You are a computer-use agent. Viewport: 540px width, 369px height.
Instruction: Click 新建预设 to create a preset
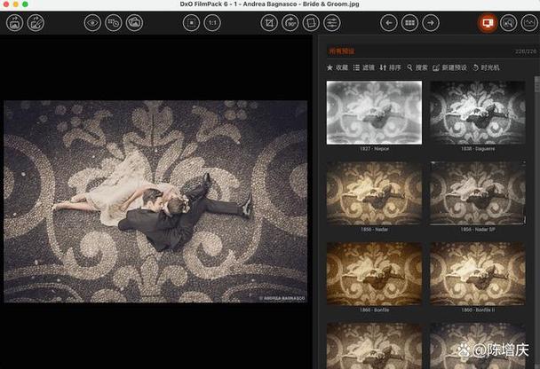(449, 67)
